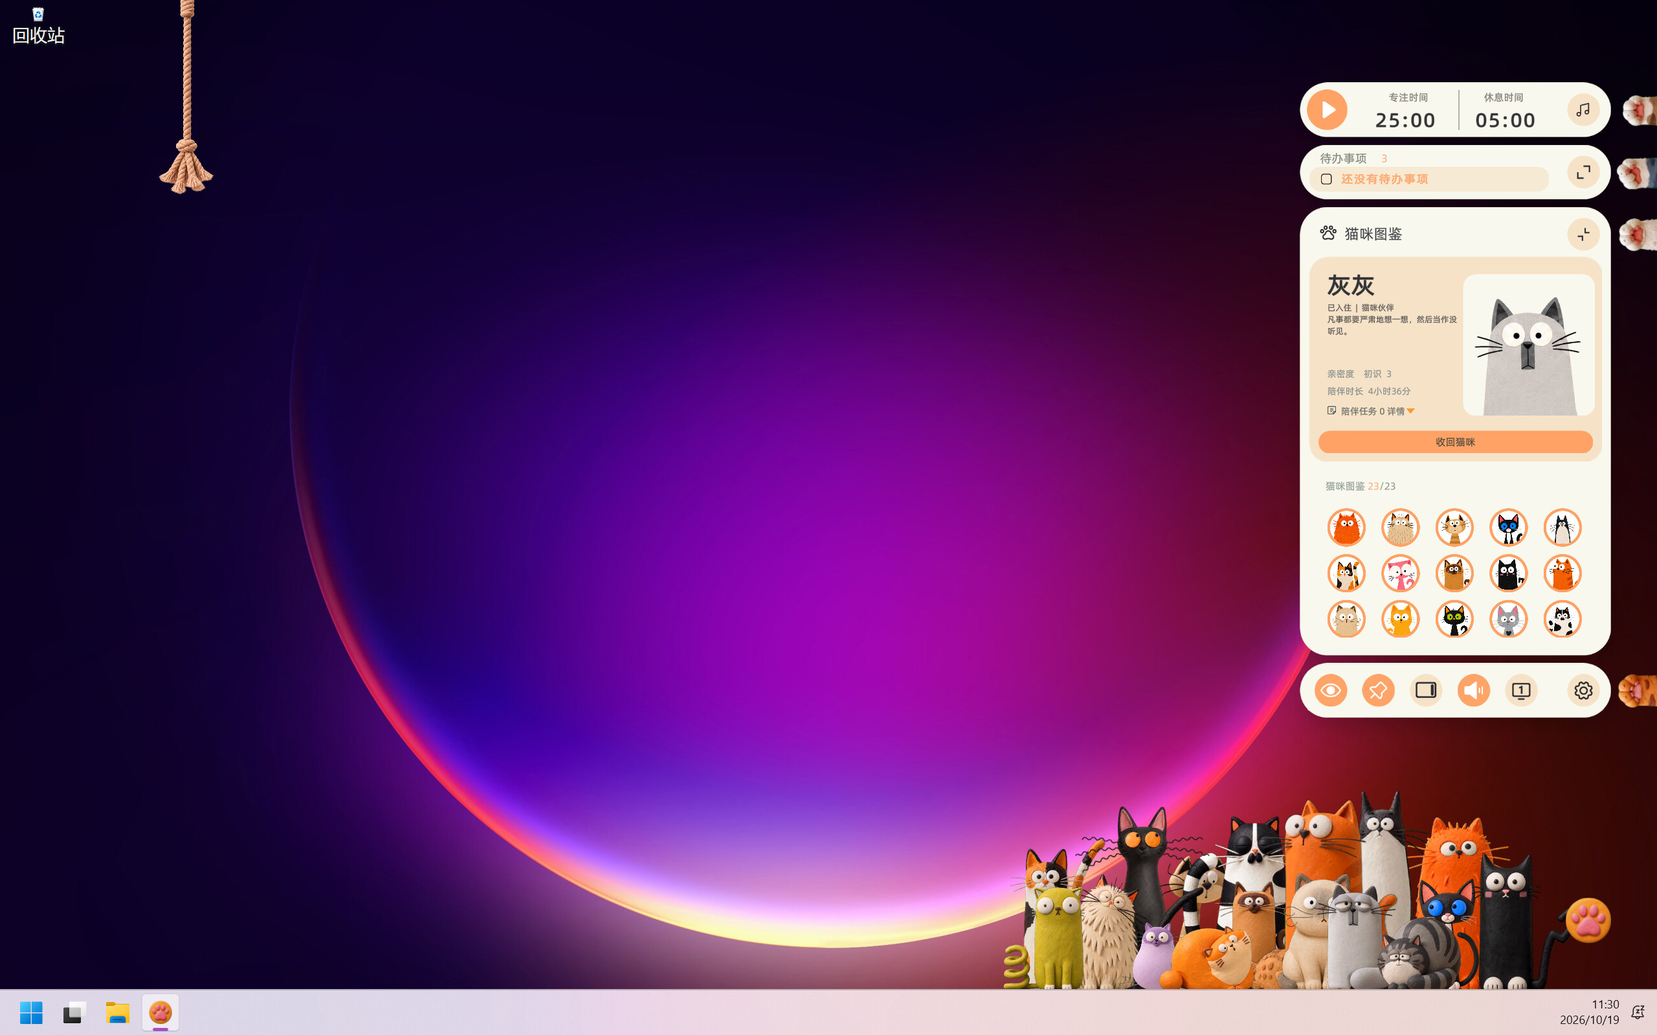Click the 05:00 rest time value
Screen dimensions: 1657x1035
pyautogui.click(x=1505, y=120)
